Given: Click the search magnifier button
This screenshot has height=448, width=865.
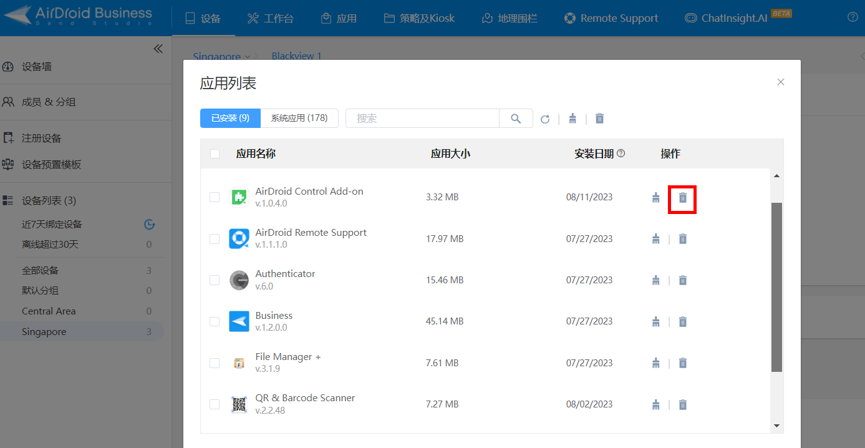Looking at the screenshot, I should click(x=516, y=119).
